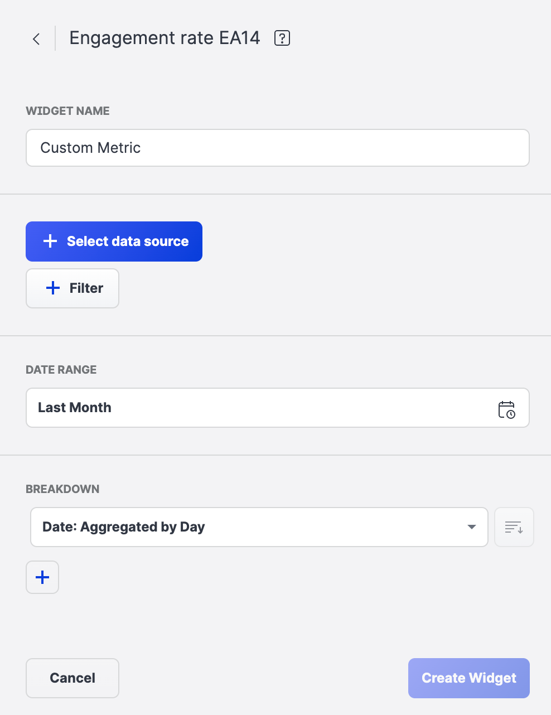Image resolution: width=551 pixels, height=715 pixels.
Task: Click the Engagement rate EA14 title
Action: click(x=165, y=38)
